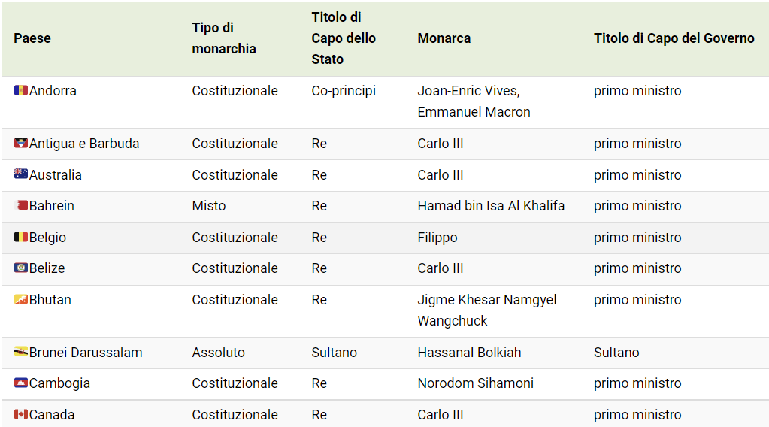Select the Misto monarchy type cell
769x427 pixels.
[x=209, y=206]
